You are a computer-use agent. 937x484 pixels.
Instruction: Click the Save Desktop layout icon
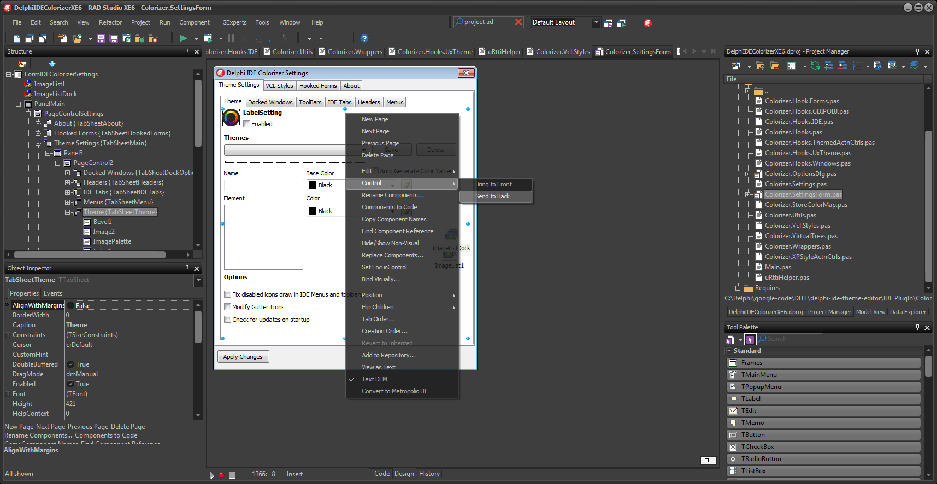tap(608, 23)
